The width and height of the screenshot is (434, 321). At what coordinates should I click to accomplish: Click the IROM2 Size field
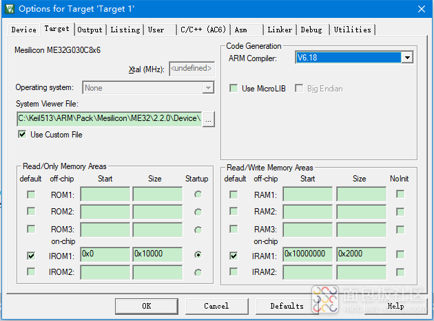coord(158,272)
